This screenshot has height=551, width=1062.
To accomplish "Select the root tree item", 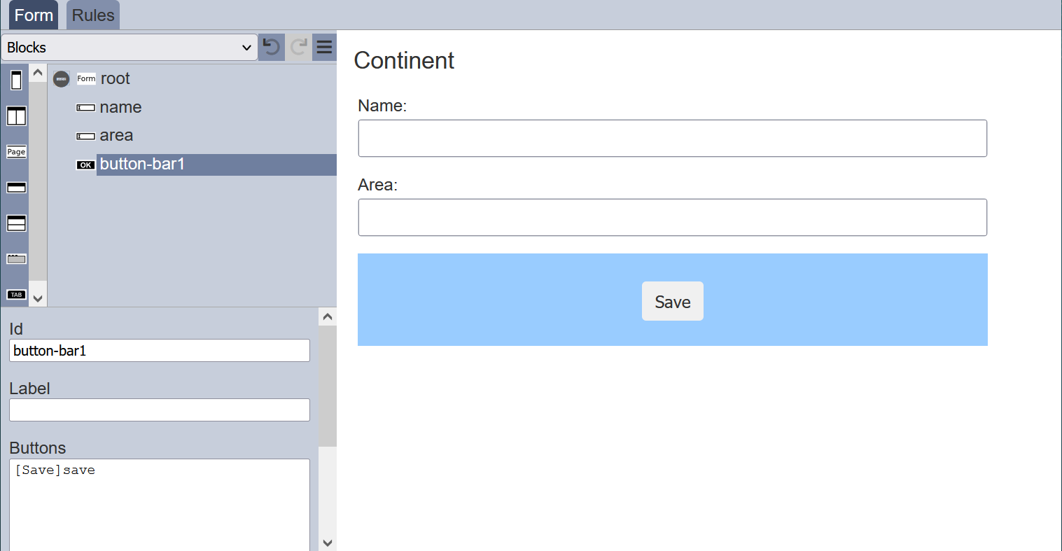I will [115, 78].
